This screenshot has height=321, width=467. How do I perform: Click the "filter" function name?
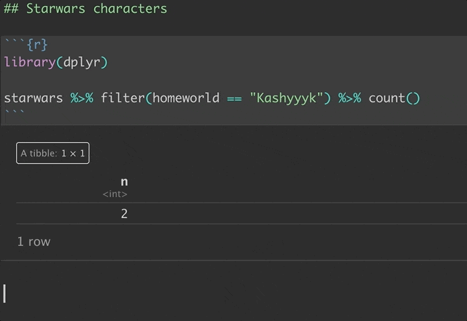click(123, 98)
